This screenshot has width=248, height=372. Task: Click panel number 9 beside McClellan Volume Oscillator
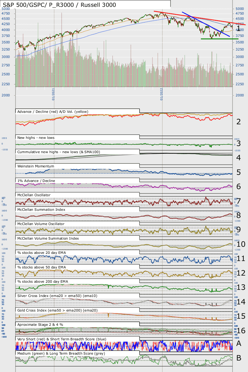click(x=238, y=230)
